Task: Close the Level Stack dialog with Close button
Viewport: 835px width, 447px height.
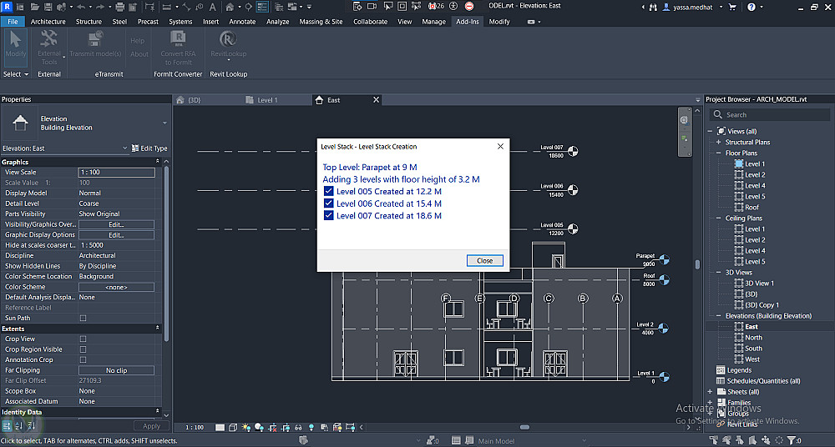Action: [x=484, y=260]
